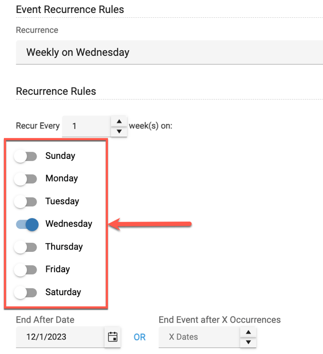Enable recurrence on Tuesday
The height and width of the screenshot is (354, 323).
[26, 201]
